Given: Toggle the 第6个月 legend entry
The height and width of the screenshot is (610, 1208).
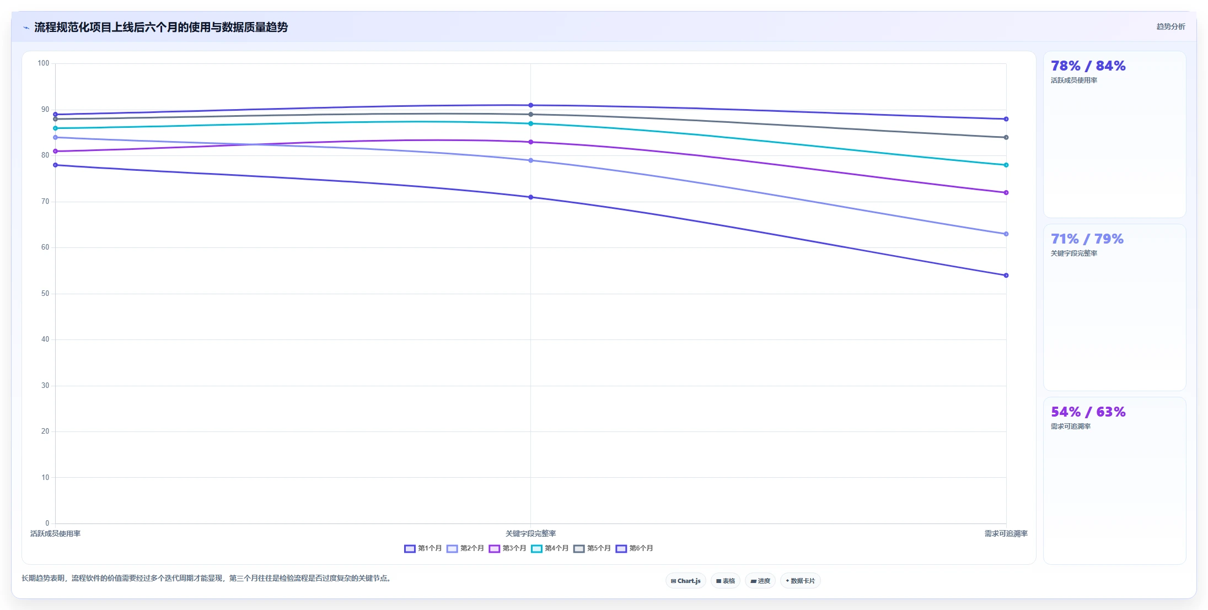Looking at the screenshot, I should (x=634, y=548).
